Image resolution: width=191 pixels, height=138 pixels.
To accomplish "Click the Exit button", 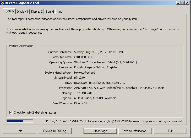I will [x=170, y=131].
